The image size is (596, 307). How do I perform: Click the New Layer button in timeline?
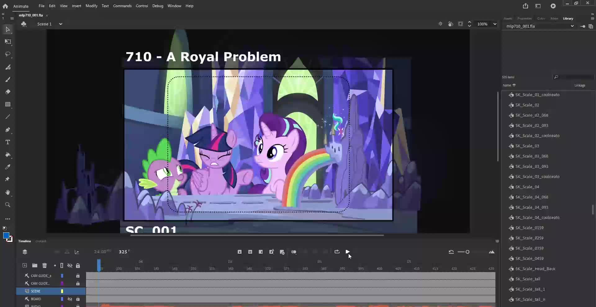tap(24, 266)
